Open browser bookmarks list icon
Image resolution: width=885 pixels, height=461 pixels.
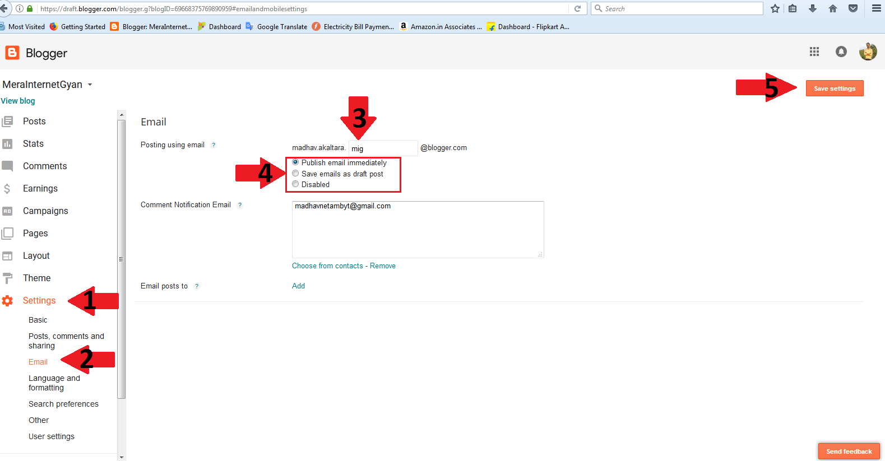click(x=793, y=8)
